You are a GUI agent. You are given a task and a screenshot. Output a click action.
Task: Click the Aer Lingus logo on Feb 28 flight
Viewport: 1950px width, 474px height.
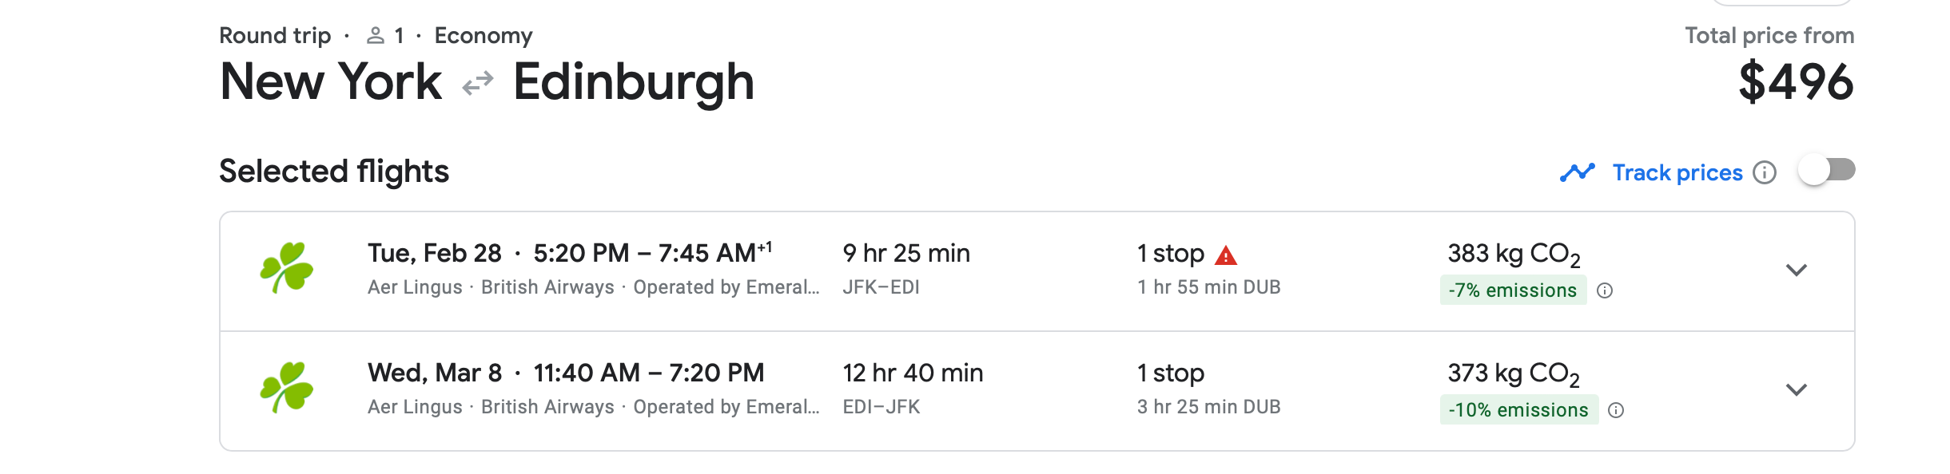(x=286, y=269)
